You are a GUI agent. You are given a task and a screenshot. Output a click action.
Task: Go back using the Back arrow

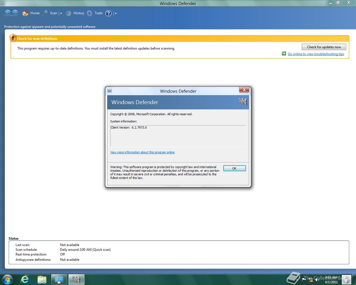pyautogui.click(x=8, y=13)
